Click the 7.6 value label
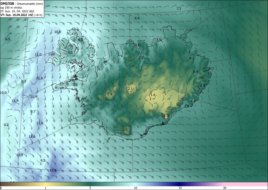This screenshot has height=190, width=268. [x=159, y=39]
